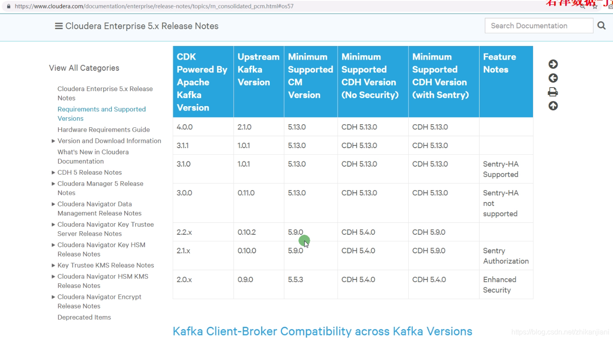Click the page title Cloudera Enterprise 5.x Release Notes
This screenshot has height=340, width=613.
coord(142,26)
